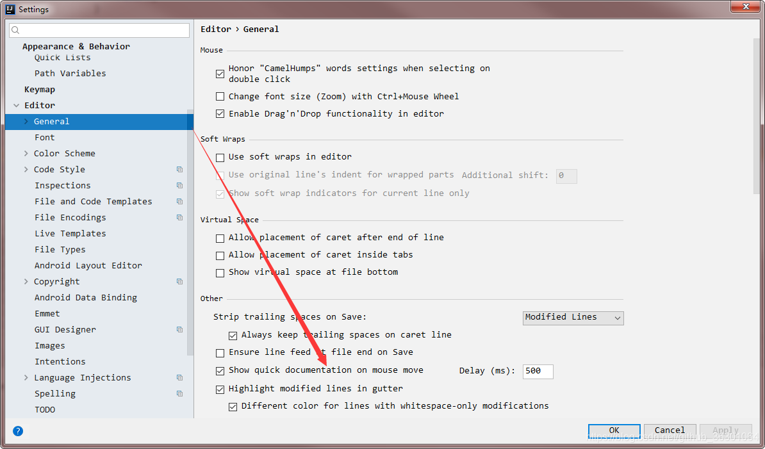Viewport: 765px width, 449px height.
Task: Open Images settings
Action: point(50,346)
